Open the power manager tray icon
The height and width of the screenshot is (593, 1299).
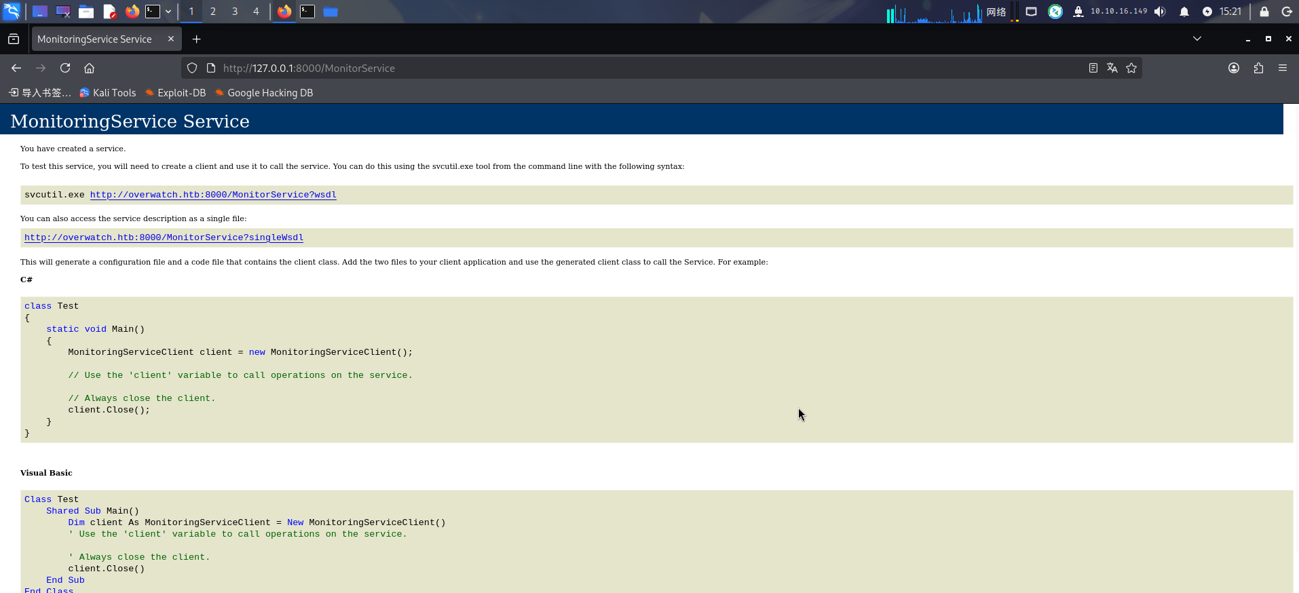click(1207, 12)
